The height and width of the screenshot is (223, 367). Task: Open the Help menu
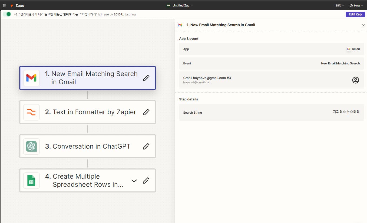tap(356, 5)
